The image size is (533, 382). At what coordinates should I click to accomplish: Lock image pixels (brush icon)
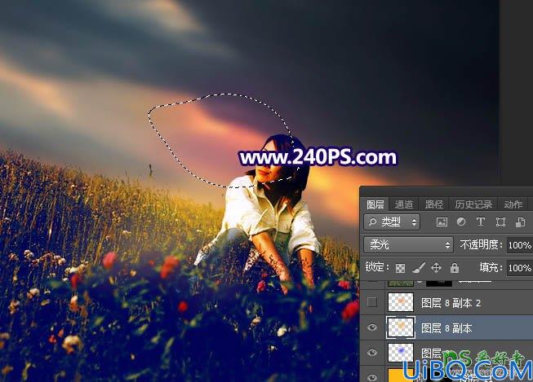pos(419,268)
